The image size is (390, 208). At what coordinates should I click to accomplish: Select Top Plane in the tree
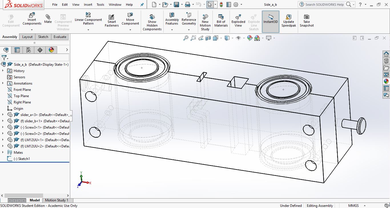point(21,96)
